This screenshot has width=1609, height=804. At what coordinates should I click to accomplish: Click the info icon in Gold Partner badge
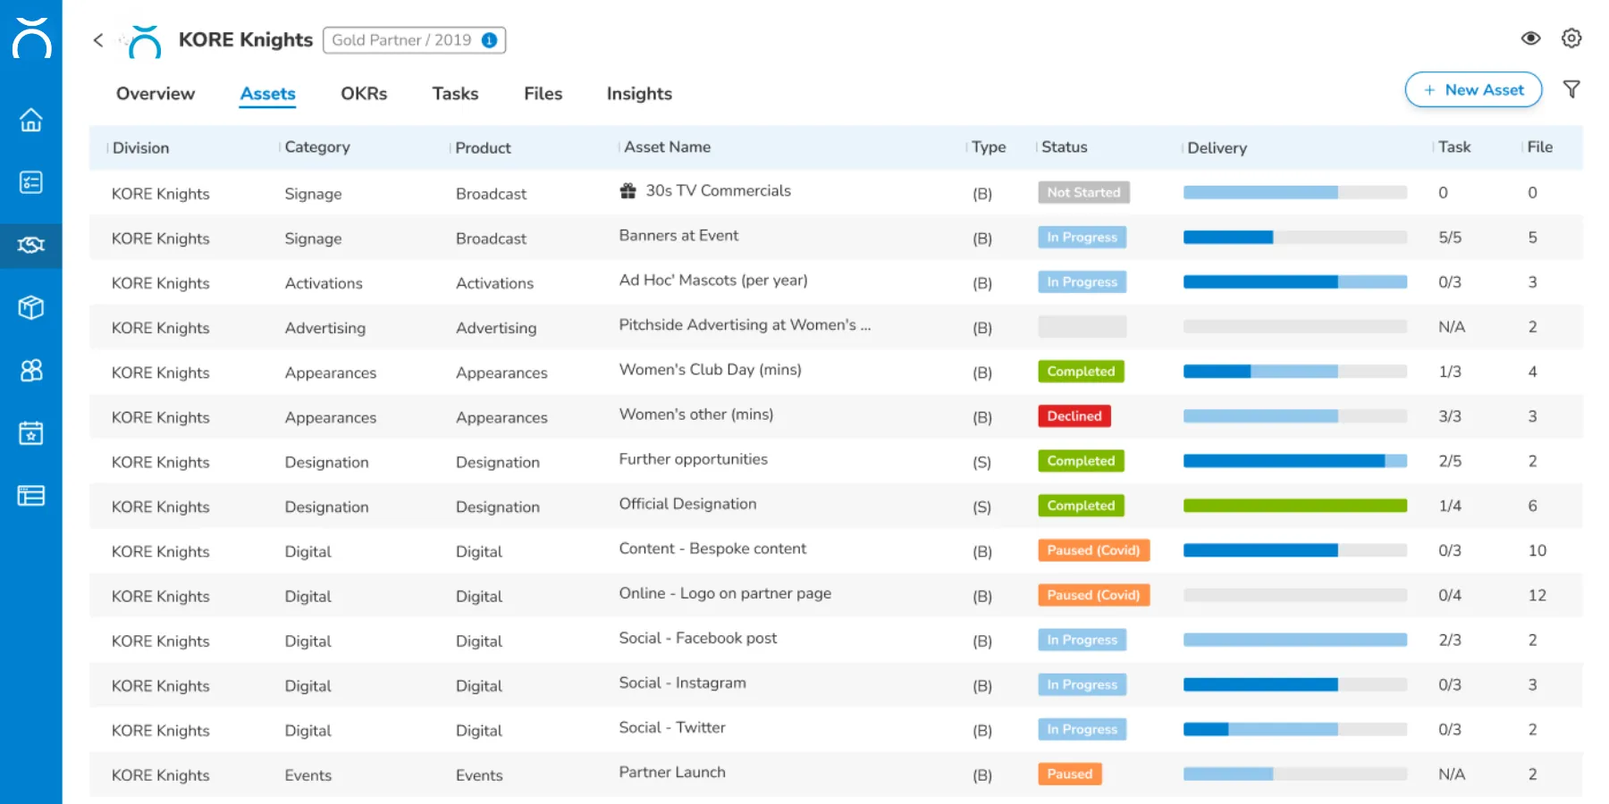489,40
